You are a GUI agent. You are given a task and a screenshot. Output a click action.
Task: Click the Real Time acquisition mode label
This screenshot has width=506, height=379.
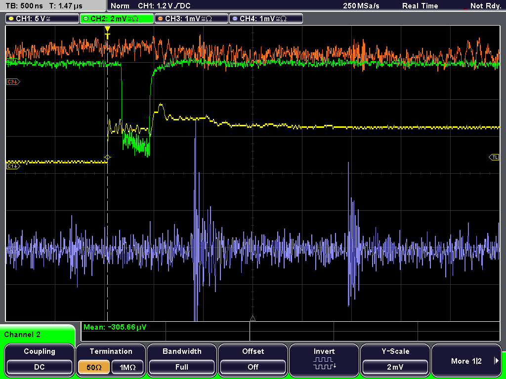[420, 6]
